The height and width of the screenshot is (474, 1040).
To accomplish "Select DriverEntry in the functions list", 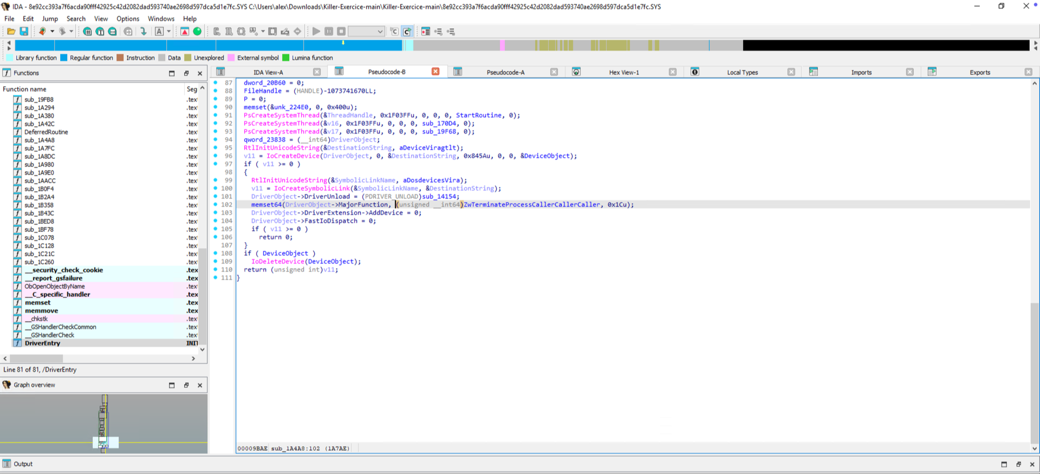I will 105,343.
